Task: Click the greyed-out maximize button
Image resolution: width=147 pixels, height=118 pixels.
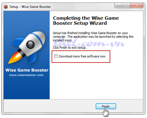Action: pyautogui.click(x=126, y=6)
